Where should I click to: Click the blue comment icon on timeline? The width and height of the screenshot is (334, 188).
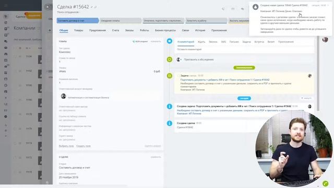(170, 41)
